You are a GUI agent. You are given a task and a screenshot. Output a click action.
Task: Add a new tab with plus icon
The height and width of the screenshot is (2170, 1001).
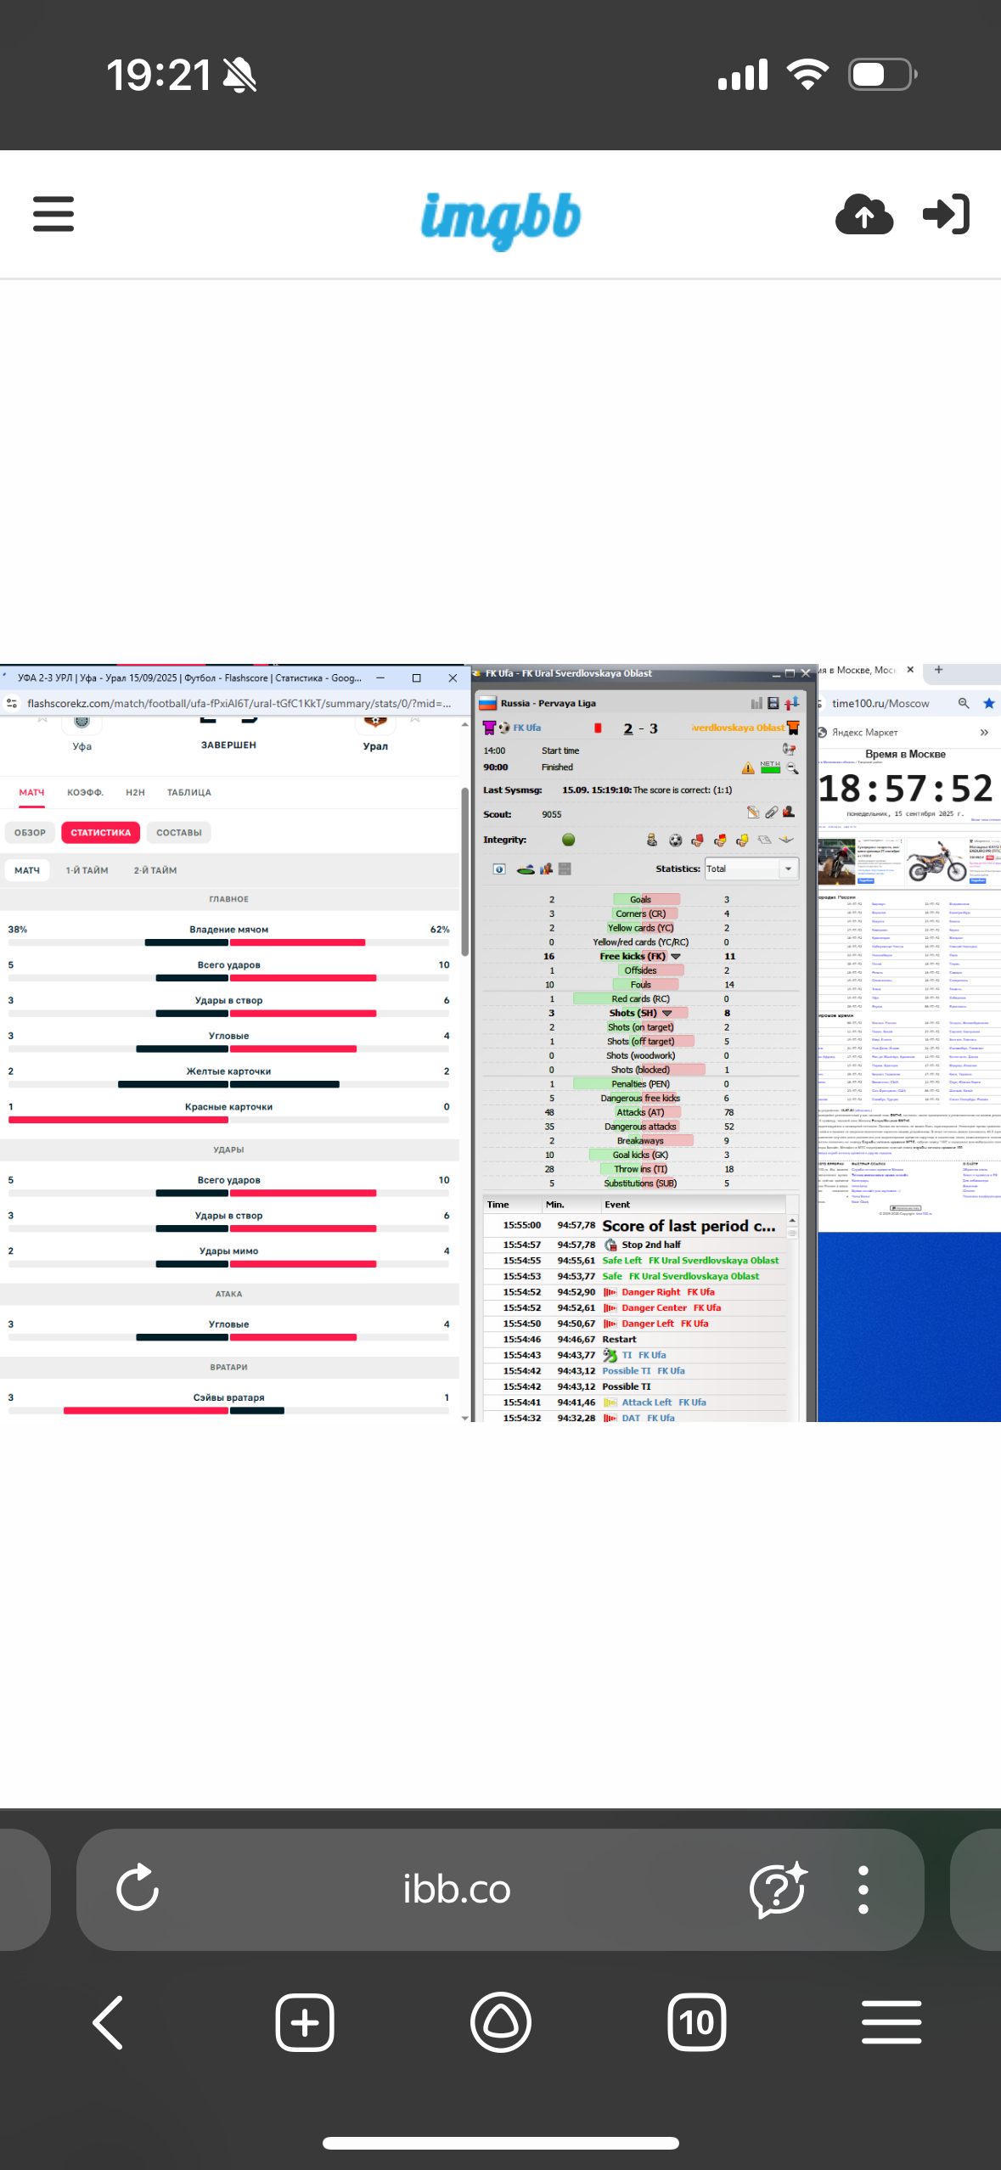tap(305, 2022)
